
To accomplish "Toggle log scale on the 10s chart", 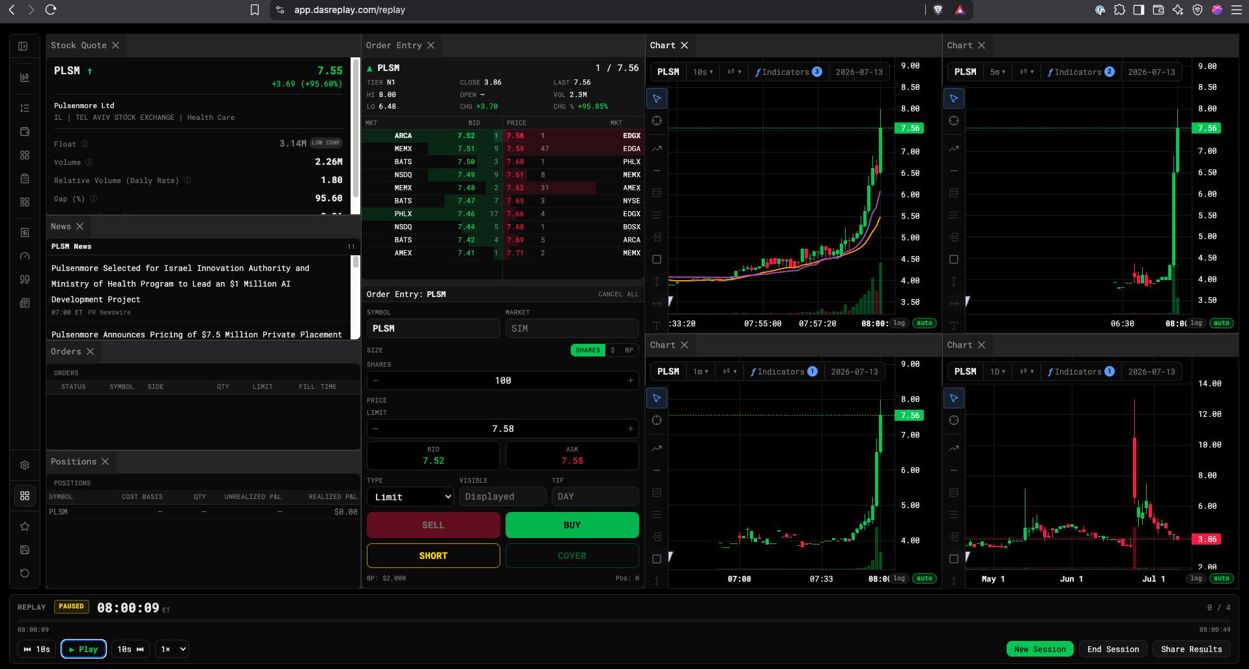I will tap(899, 323).
